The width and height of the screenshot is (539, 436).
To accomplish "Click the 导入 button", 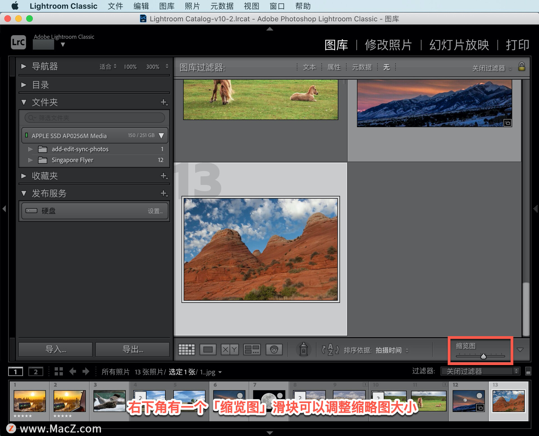I will pos(56,349).
